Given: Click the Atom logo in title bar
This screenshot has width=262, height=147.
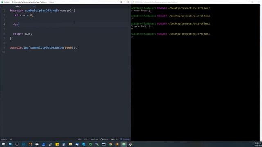Looking at the screenshot, I should click(x=2, y=2).
